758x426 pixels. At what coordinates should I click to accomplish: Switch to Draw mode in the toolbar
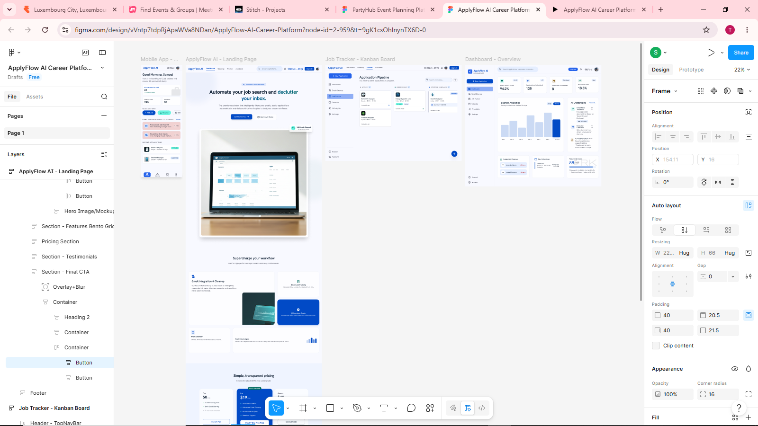coord(453,408)
